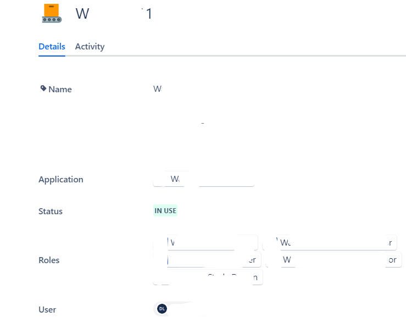Click the Status attribute label

pyautogui.click(x=51, y=211)
